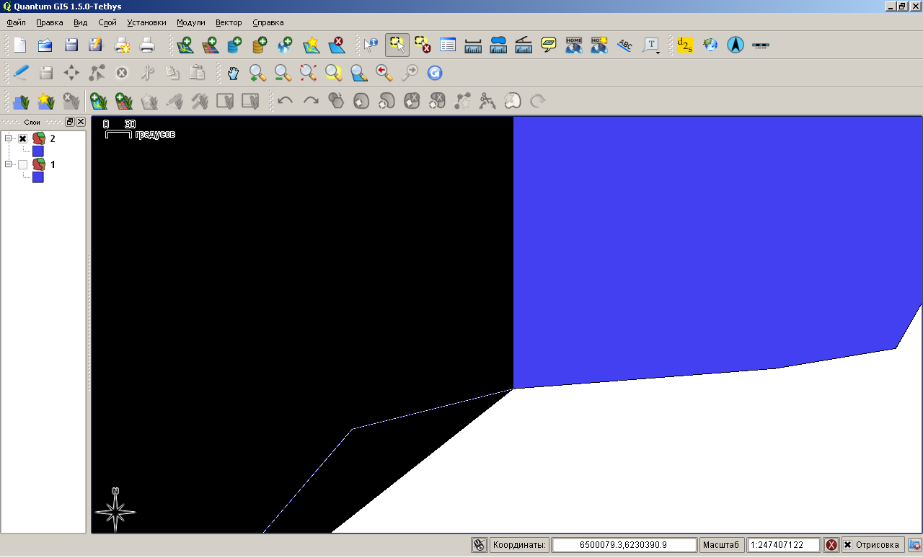Enable visibility checkbox for layer 1
Screen dimensions: 923x558
23,165
